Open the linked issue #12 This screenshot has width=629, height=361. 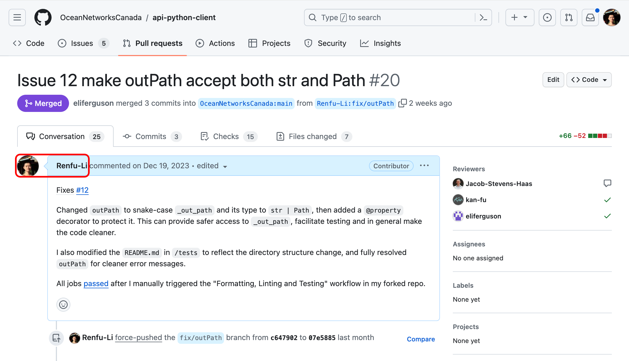[x=82, y=190]
